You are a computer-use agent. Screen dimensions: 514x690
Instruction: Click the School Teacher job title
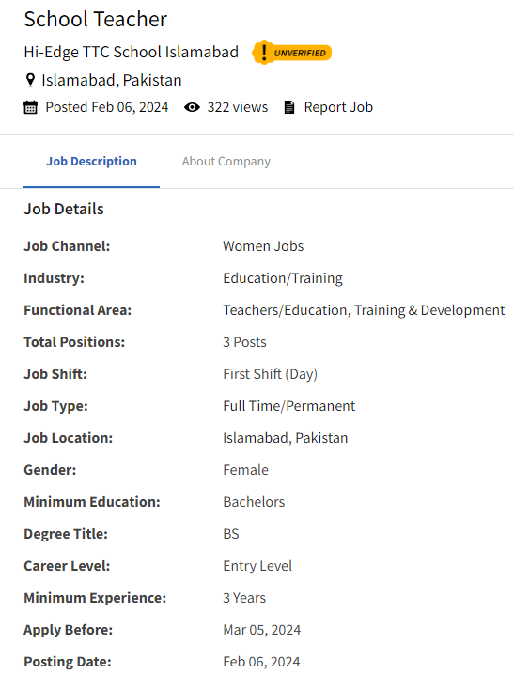(x=96, y=19)
